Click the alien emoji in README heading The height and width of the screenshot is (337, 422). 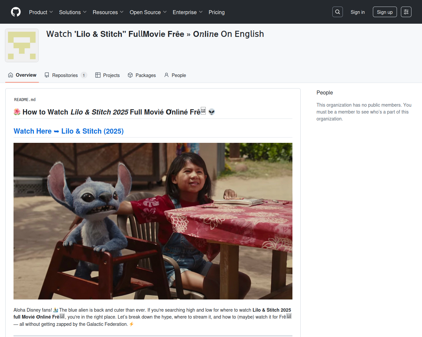click(212, 112)
